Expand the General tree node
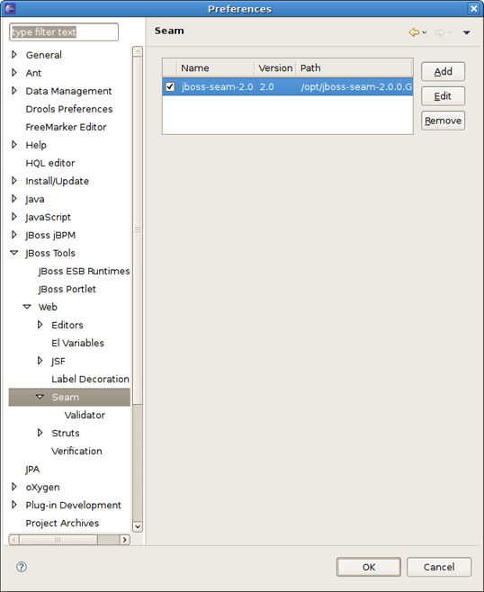The image size is (484, 592). (x=14, y=55)
